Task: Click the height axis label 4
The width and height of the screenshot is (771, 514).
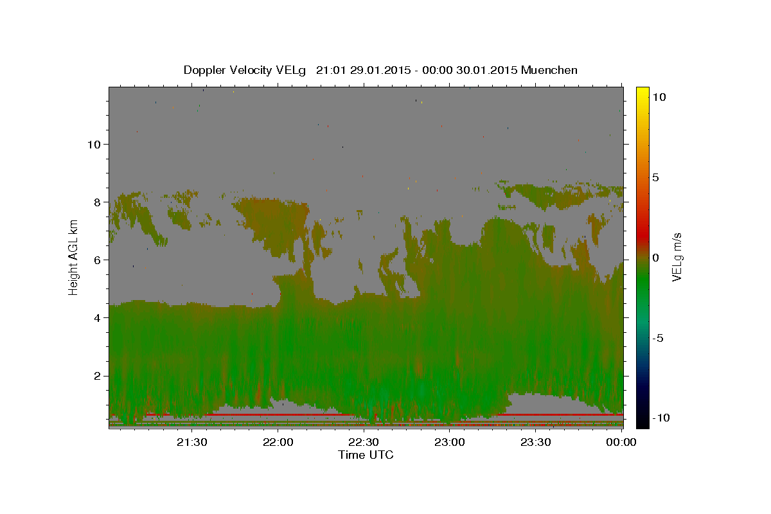Action: (97, 317)
